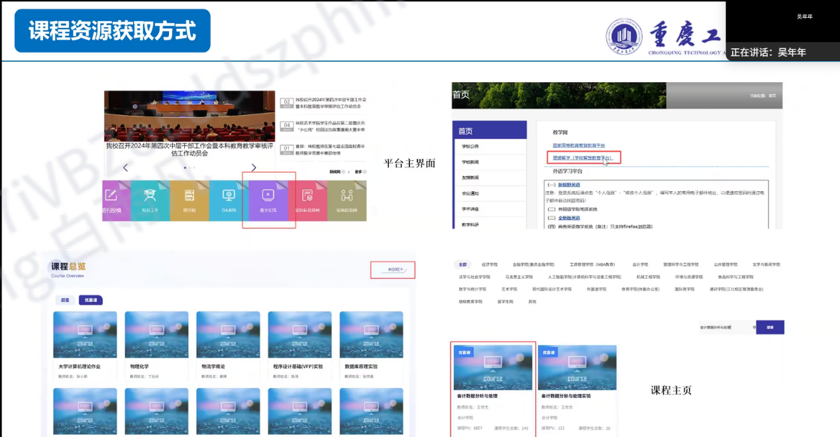The image size is (840, 437).
Task: Filter courses by 马克思主义学院
Action: click(x=519, y=277)
